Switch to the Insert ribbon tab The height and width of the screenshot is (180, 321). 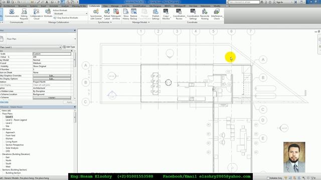click(x=44, y=6)
